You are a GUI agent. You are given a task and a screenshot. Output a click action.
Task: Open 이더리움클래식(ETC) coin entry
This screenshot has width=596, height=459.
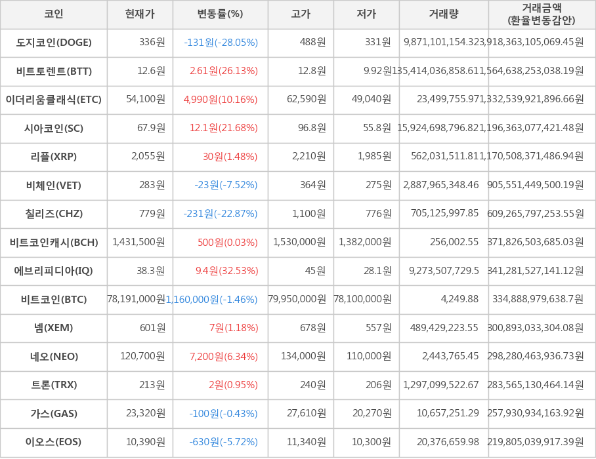[x=54, y=100]
